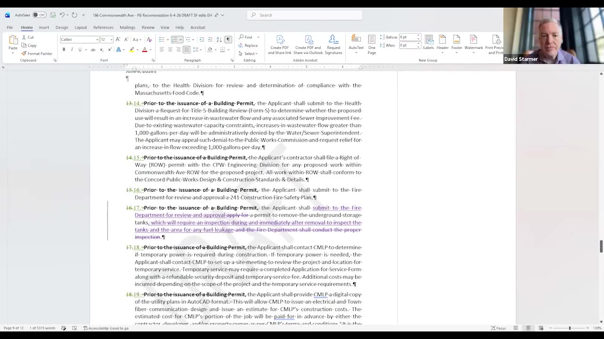Click Clear All Formatting icon
604x339 pixels.
149,40
